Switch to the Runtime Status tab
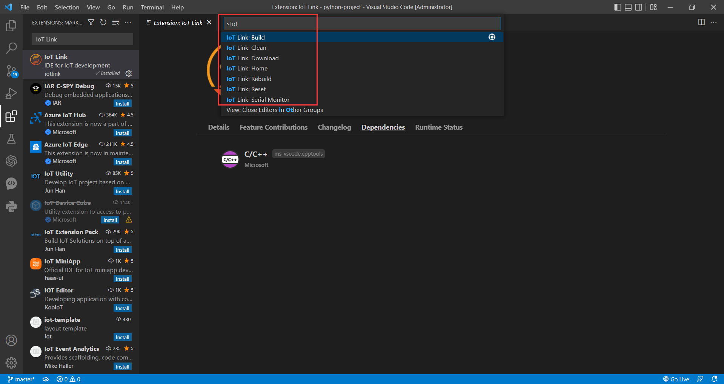The image size is (724, 384). pyautogui.click(x=439, y=127)
